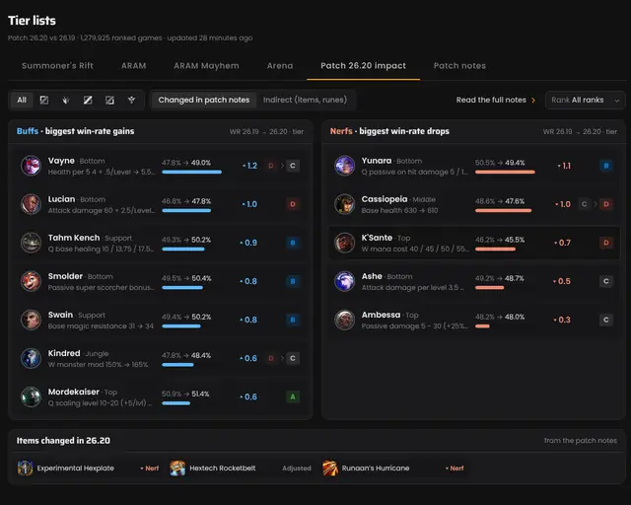Click the Items changed in 26.20 heading
This screenshot has height=505, width=631.
[63, 441]
